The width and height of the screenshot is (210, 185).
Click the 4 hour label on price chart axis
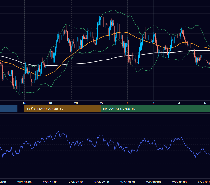(179, 103)
